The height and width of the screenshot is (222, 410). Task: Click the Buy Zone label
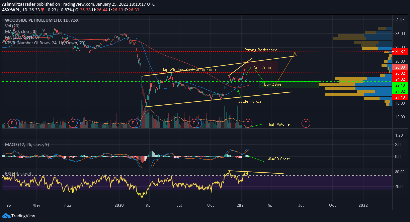[x=273, y=85]
